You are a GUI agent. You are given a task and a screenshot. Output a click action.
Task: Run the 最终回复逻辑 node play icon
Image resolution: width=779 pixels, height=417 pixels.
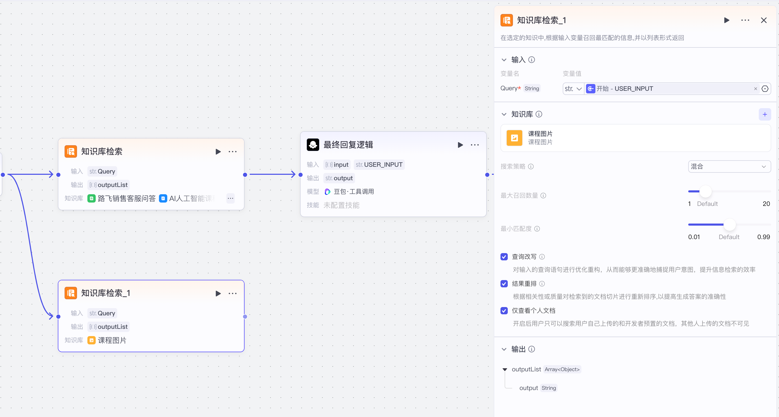[460, 145]
